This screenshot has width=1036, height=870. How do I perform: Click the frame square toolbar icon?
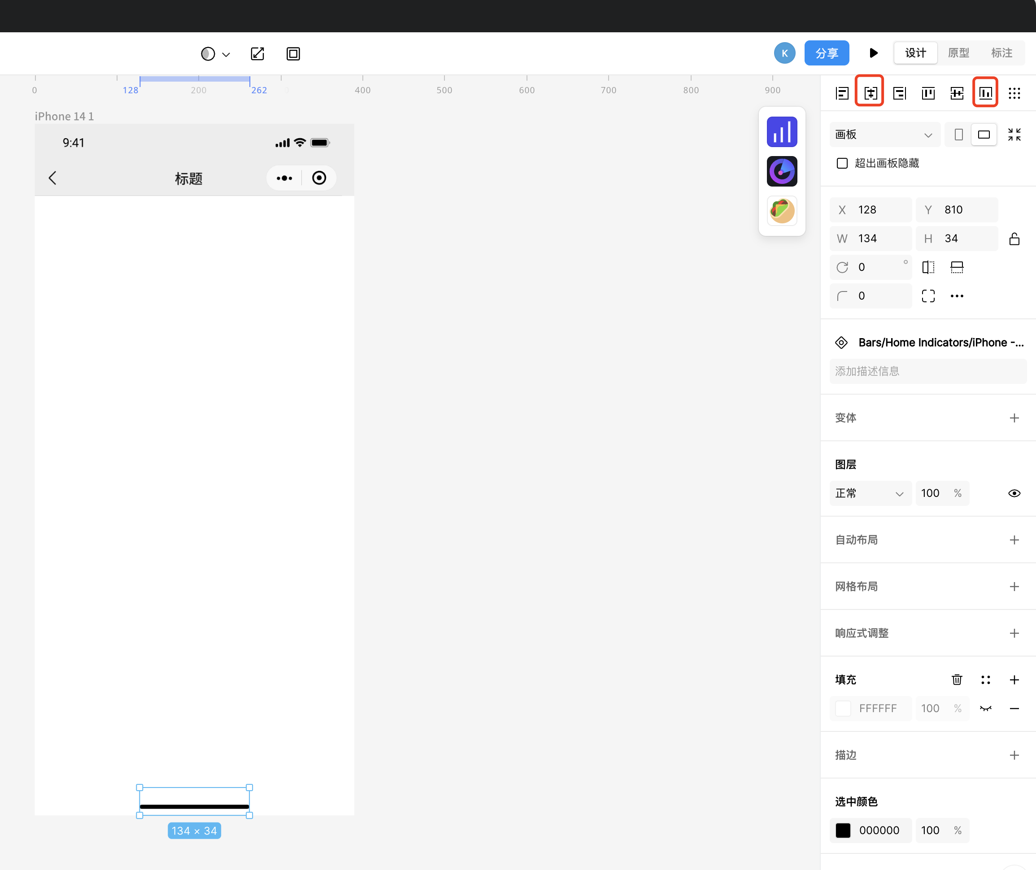tap(293, 54)
